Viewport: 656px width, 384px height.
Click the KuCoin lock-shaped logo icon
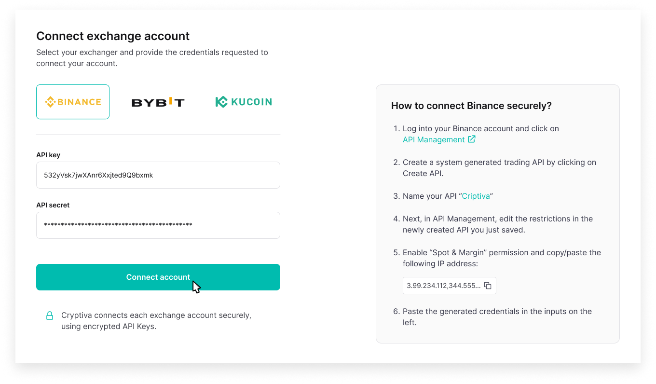[x=221, y=102]
